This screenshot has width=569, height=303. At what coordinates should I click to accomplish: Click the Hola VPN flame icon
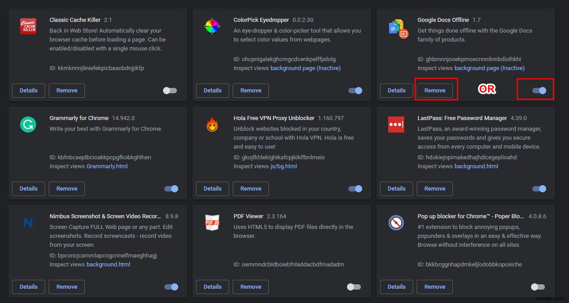point(212,124)
